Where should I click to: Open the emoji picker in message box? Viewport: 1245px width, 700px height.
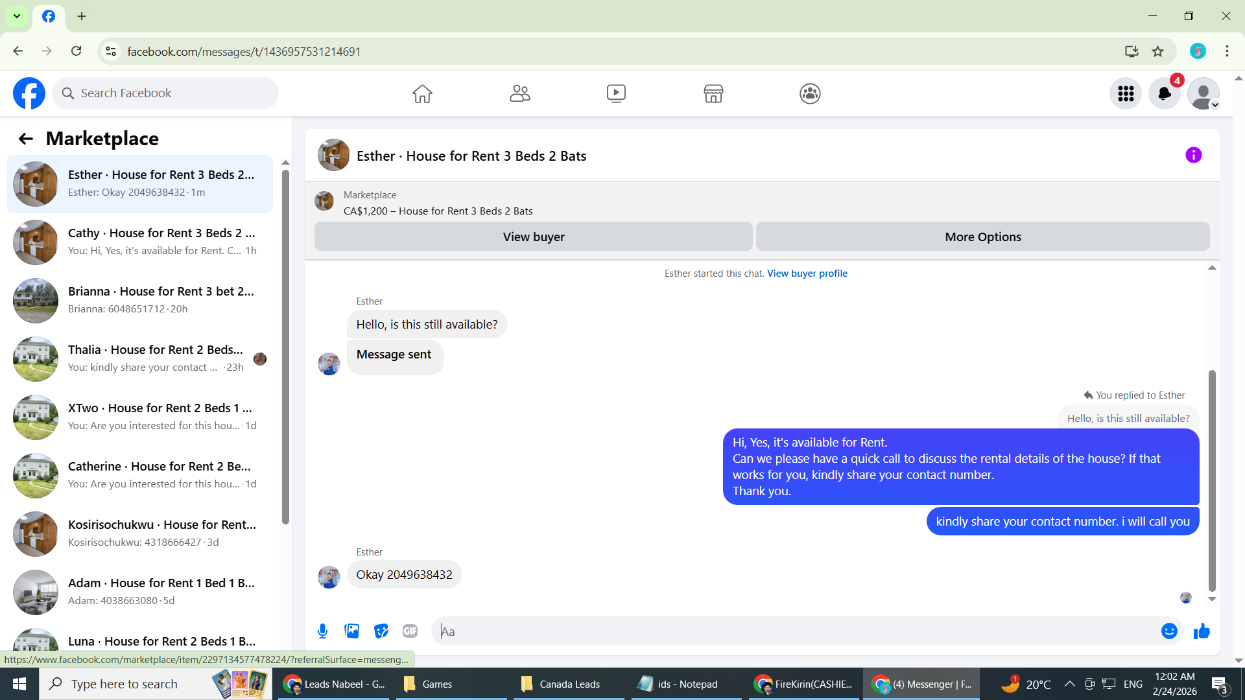[x=1168, y=631]
